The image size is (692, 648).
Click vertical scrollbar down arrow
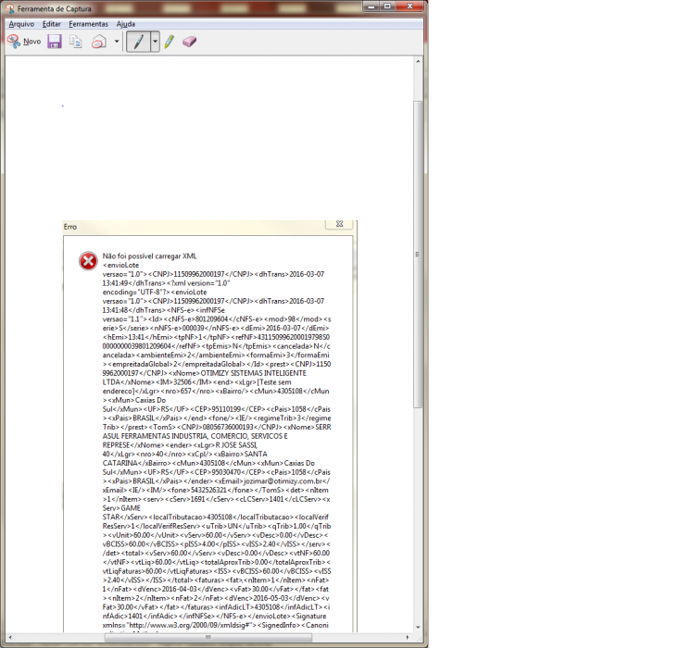pyautogui.click(x=418, y=627)
